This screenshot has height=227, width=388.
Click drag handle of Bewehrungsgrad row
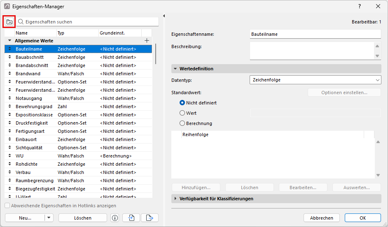coord(9,107)
